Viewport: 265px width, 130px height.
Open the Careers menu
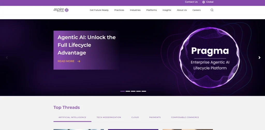(197, 10)
